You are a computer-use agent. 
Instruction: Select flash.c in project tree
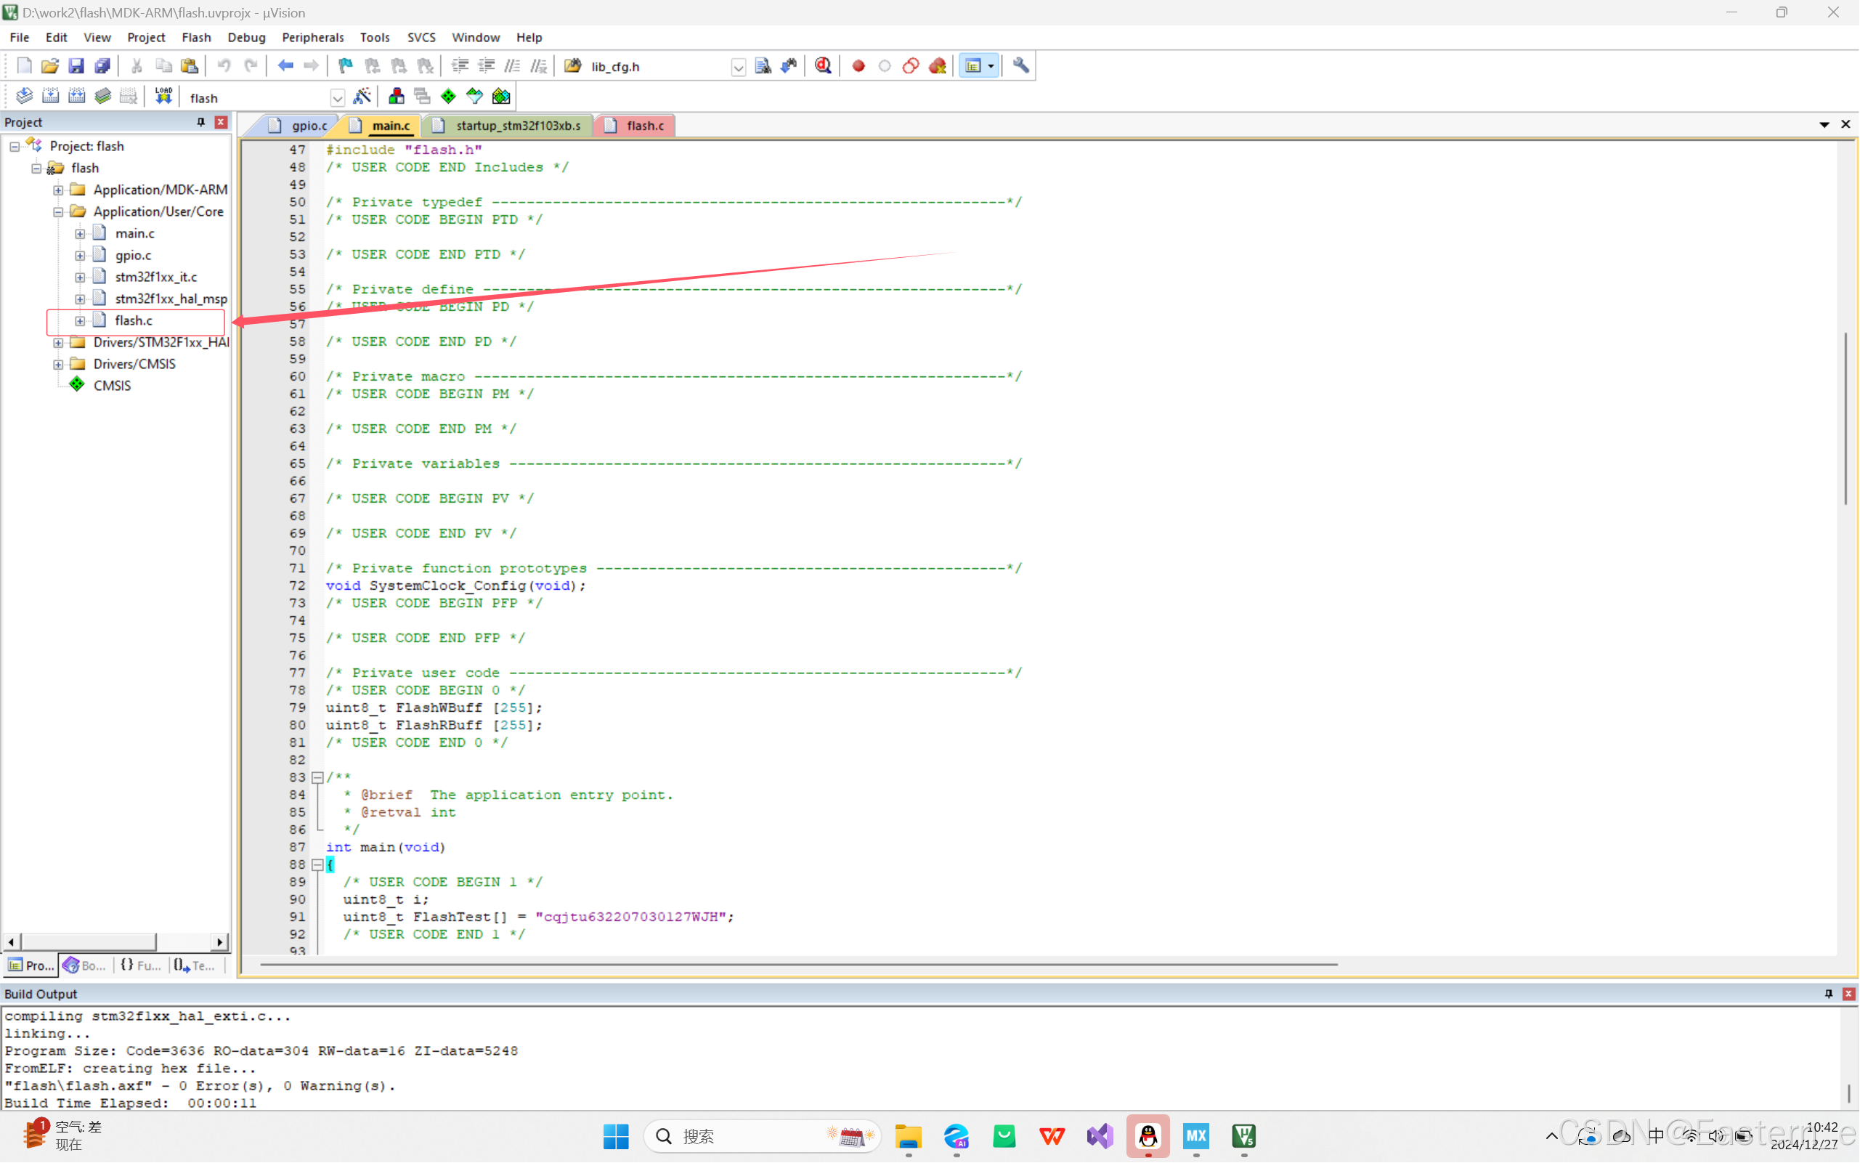point(134,320)
